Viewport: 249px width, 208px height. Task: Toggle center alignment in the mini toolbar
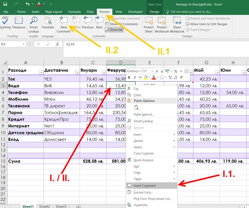(140, 77)
